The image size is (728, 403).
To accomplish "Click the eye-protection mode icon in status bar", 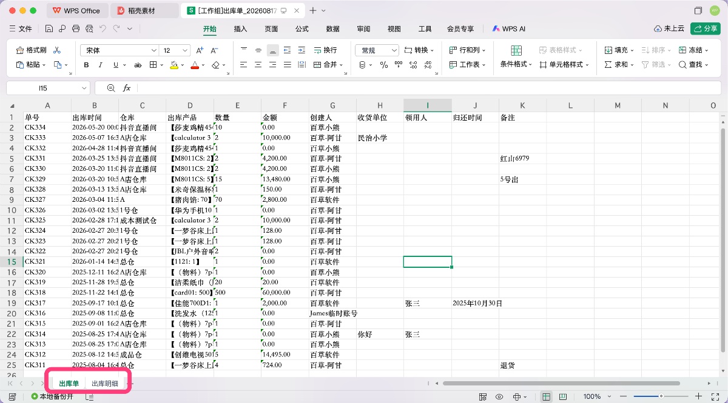I will (x=499, y=396).
